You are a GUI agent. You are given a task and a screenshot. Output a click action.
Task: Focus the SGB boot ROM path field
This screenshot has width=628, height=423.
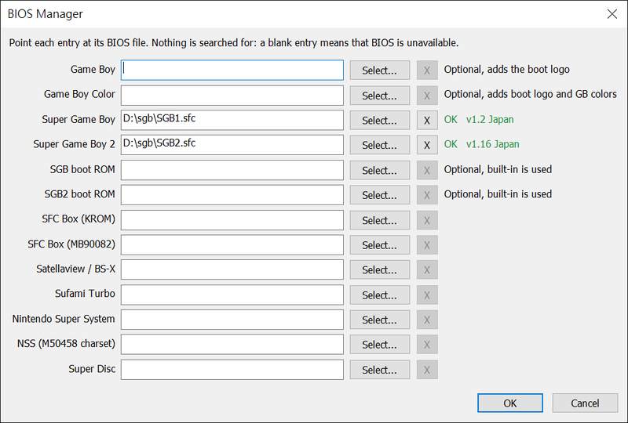[232, 170]
